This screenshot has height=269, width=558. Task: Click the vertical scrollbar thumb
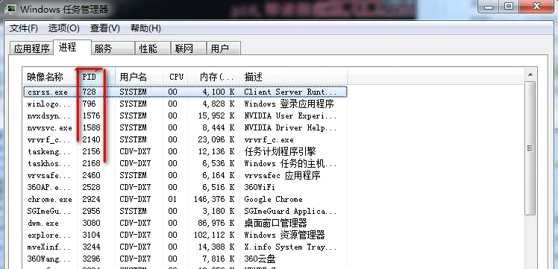530,148
